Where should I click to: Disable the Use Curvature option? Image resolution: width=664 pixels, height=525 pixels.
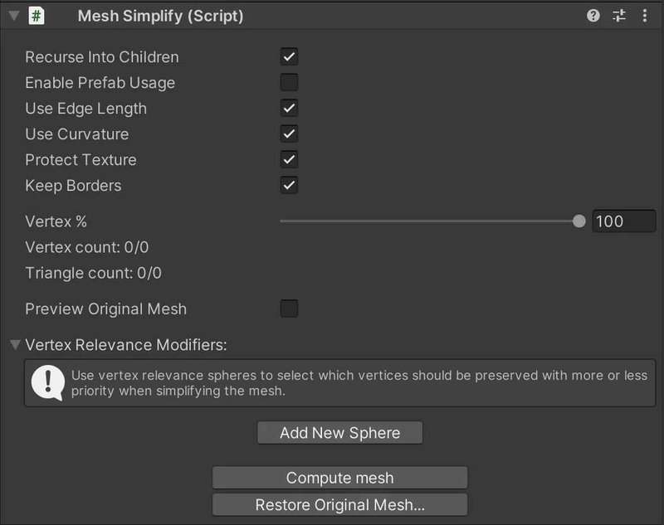coord(289,134)
